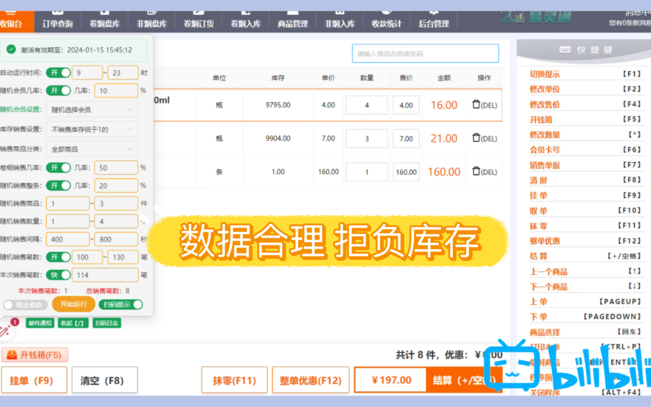This screenshot has width=651, height=407.
Task: Delete the row with amount 16.00
Action: pos(484,105)
